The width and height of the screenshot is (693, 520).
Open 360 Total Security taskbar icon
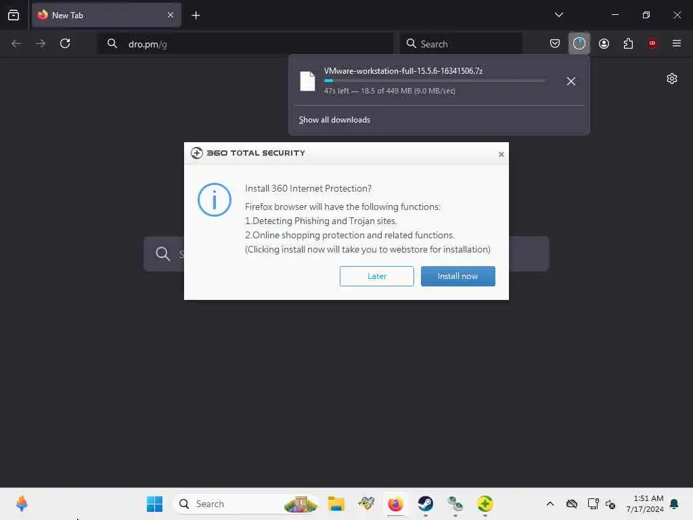[x=485, y=504]
